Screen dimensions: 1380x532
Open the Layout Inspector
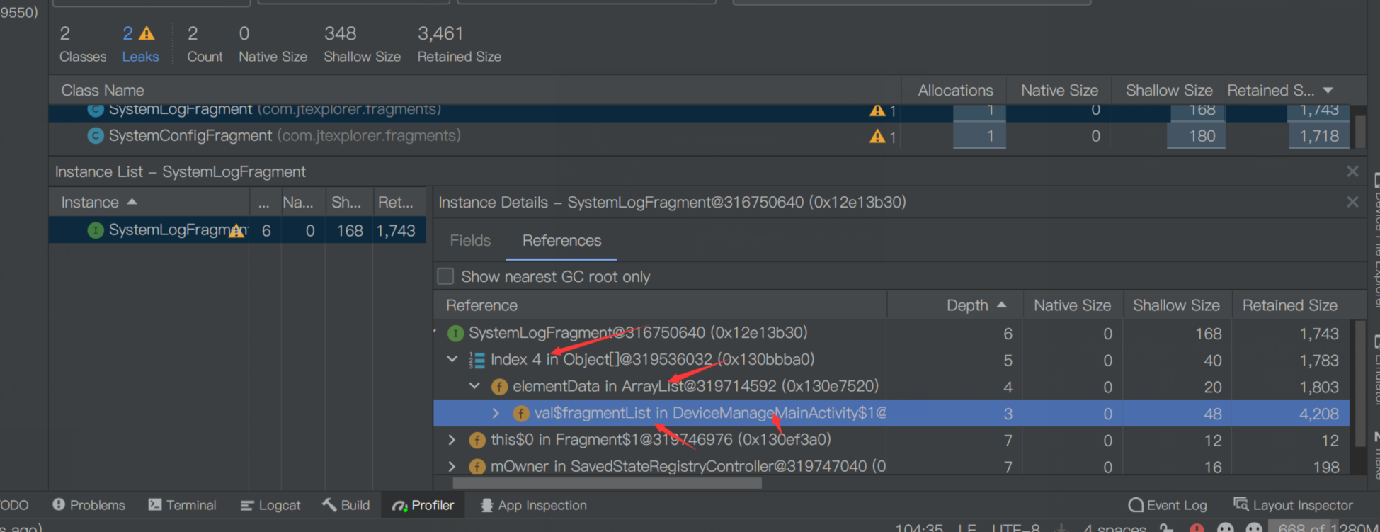[1293, 505]
